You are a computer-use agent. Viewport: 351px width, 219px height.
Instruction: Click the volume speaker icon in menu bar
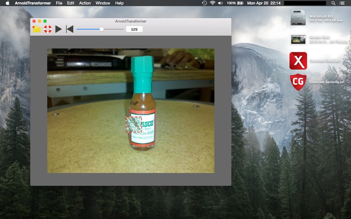point(221,3)
